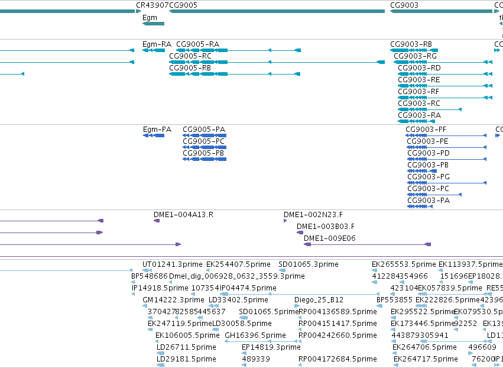Open EST EK254407.5prime

pyautogui.click(x=238, y=264)
